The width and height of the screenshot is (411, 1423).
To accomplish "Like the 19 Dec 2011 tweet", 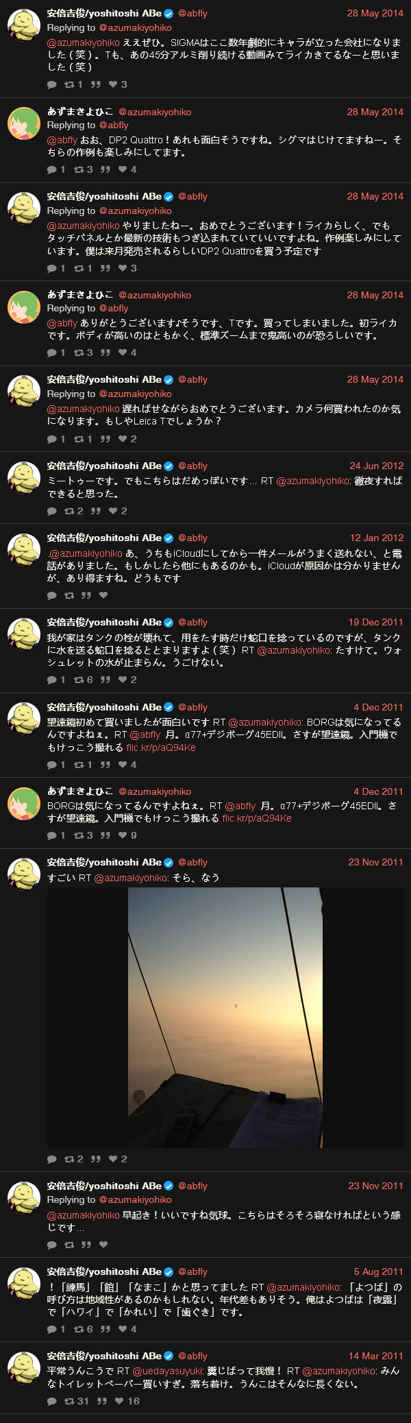I will (123, 680).
